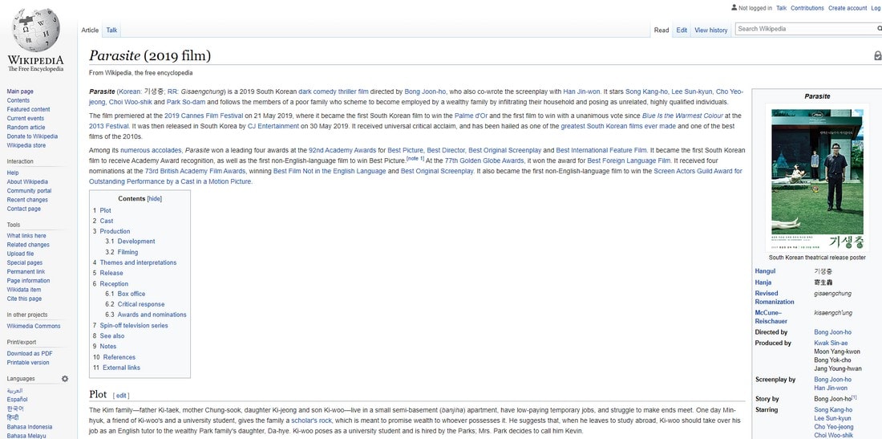Hide the Contents table via hide toggle

tap(154, 199)
